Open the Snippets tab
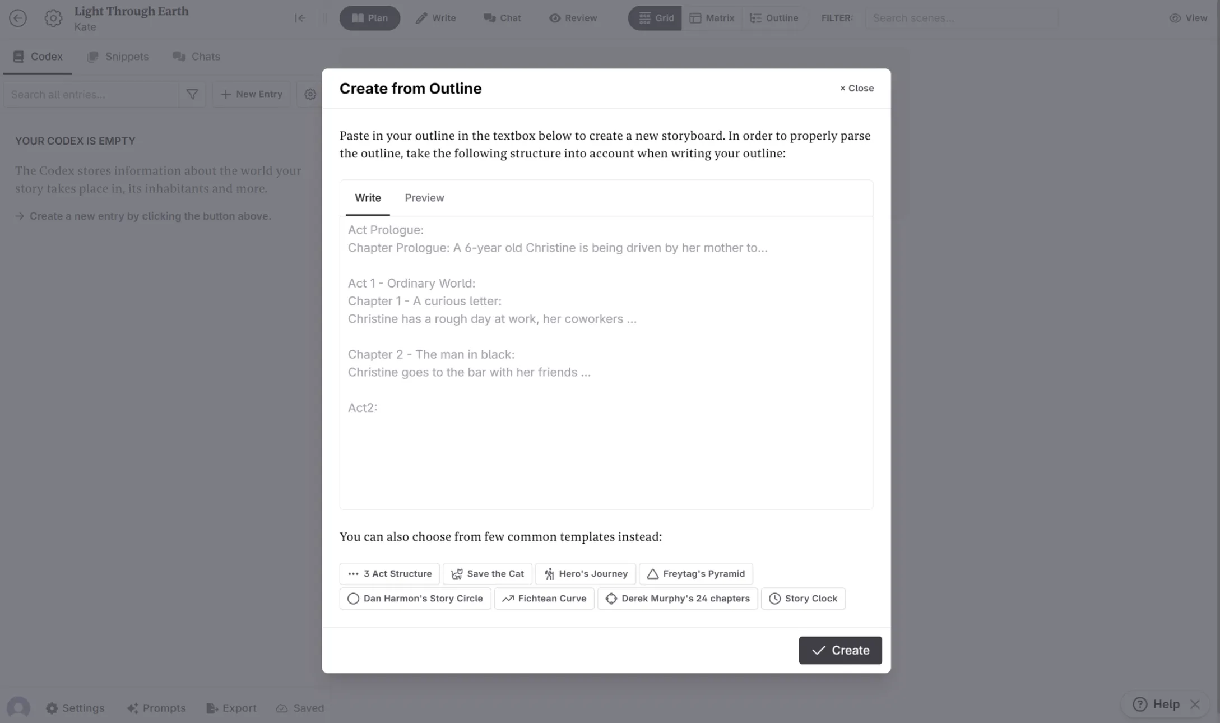Screen dimensions: 1220x723 click(118, 57)
